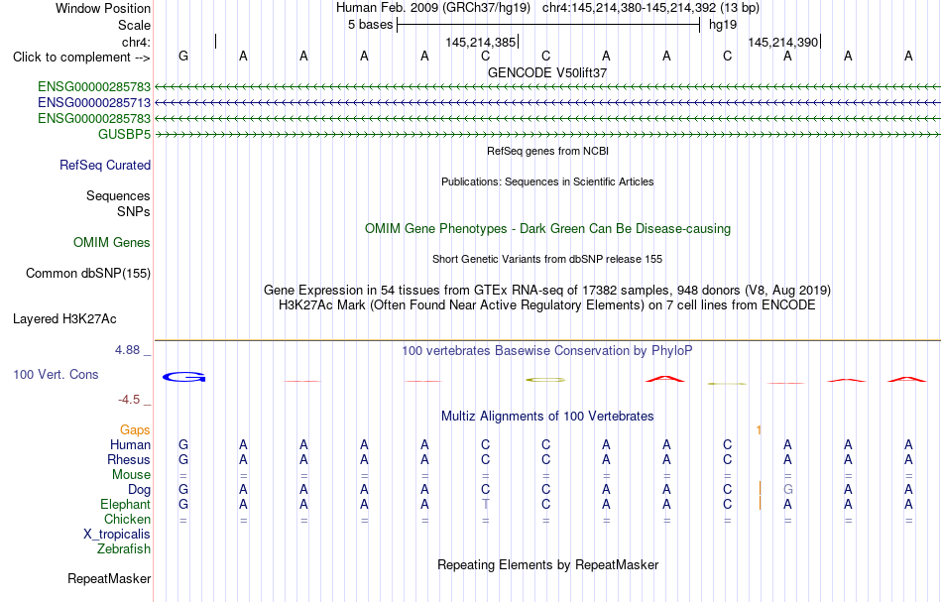Viewport: 942px width, 602px height.
Task: Select the Human alignment row label
Action: pyautogui.click(x=130, y=445)
